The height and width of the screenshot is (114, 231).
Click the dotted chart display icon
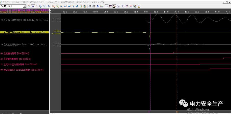click(114, 6)
